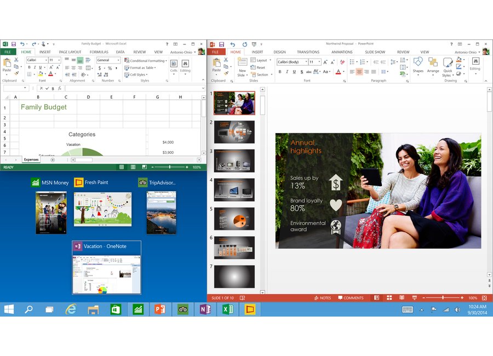The image size is (493, 356).
Task: Click the insert function fx icon
Action: click(x=60, y=88)
